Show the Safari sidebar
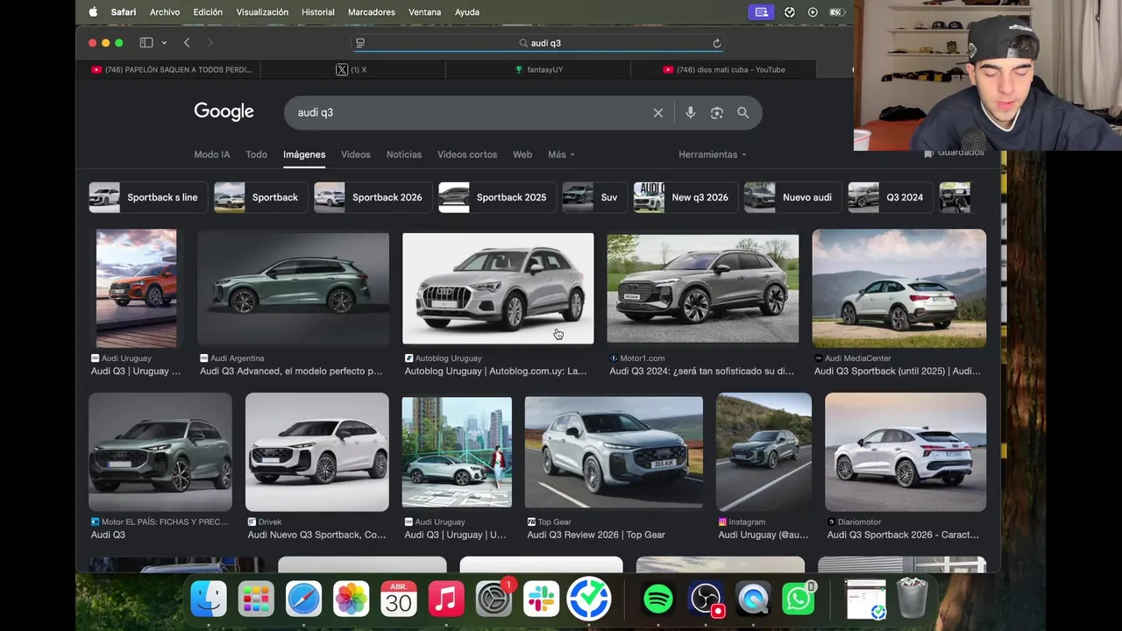Viewport: 1122px width, 631px height. pos(146,43)
